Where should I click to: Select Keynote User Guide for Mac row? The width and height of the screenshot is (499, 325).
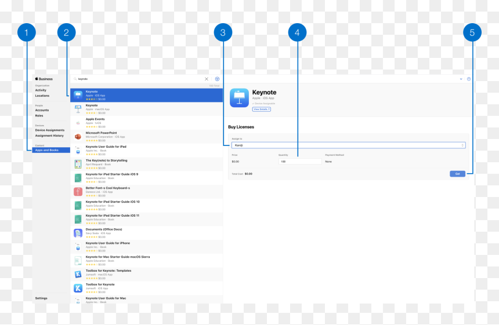(146, 300)
